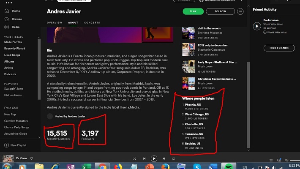Toggle repeat mode
This screenshot has height=169, width=300.
[174, 158]
